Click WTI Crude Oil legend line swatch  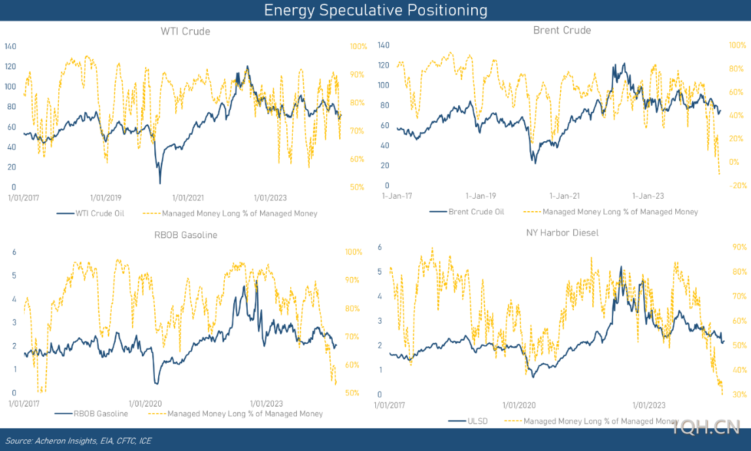pos(65,214)
